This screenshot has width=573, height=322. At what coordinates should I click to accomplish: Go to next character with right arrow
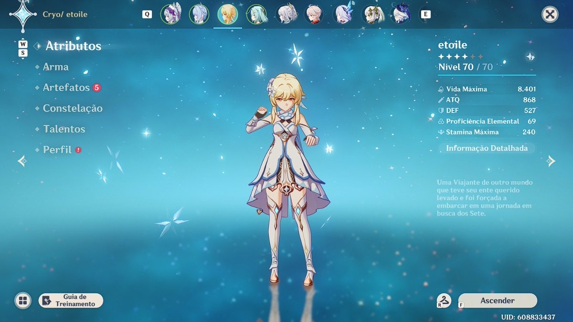tap(551, 161)
